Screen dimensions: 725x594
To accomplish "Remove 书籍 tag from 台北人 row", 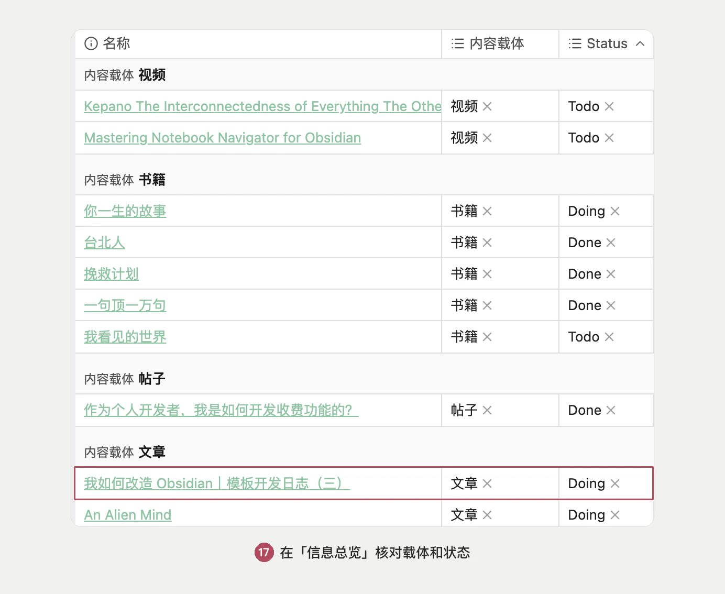I will [x=487, y=243].
